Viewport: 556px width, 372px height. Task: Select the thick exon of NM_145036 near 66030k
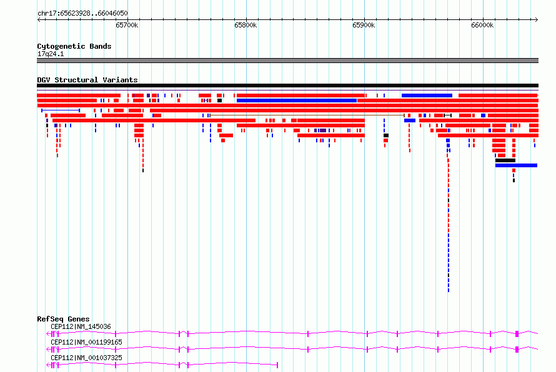(517, 334)
